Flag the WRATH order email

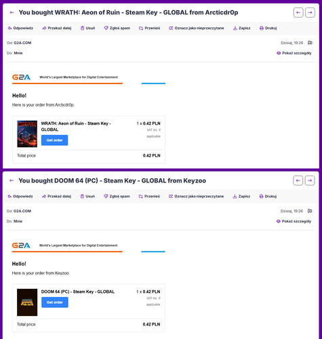click(310, 43)
